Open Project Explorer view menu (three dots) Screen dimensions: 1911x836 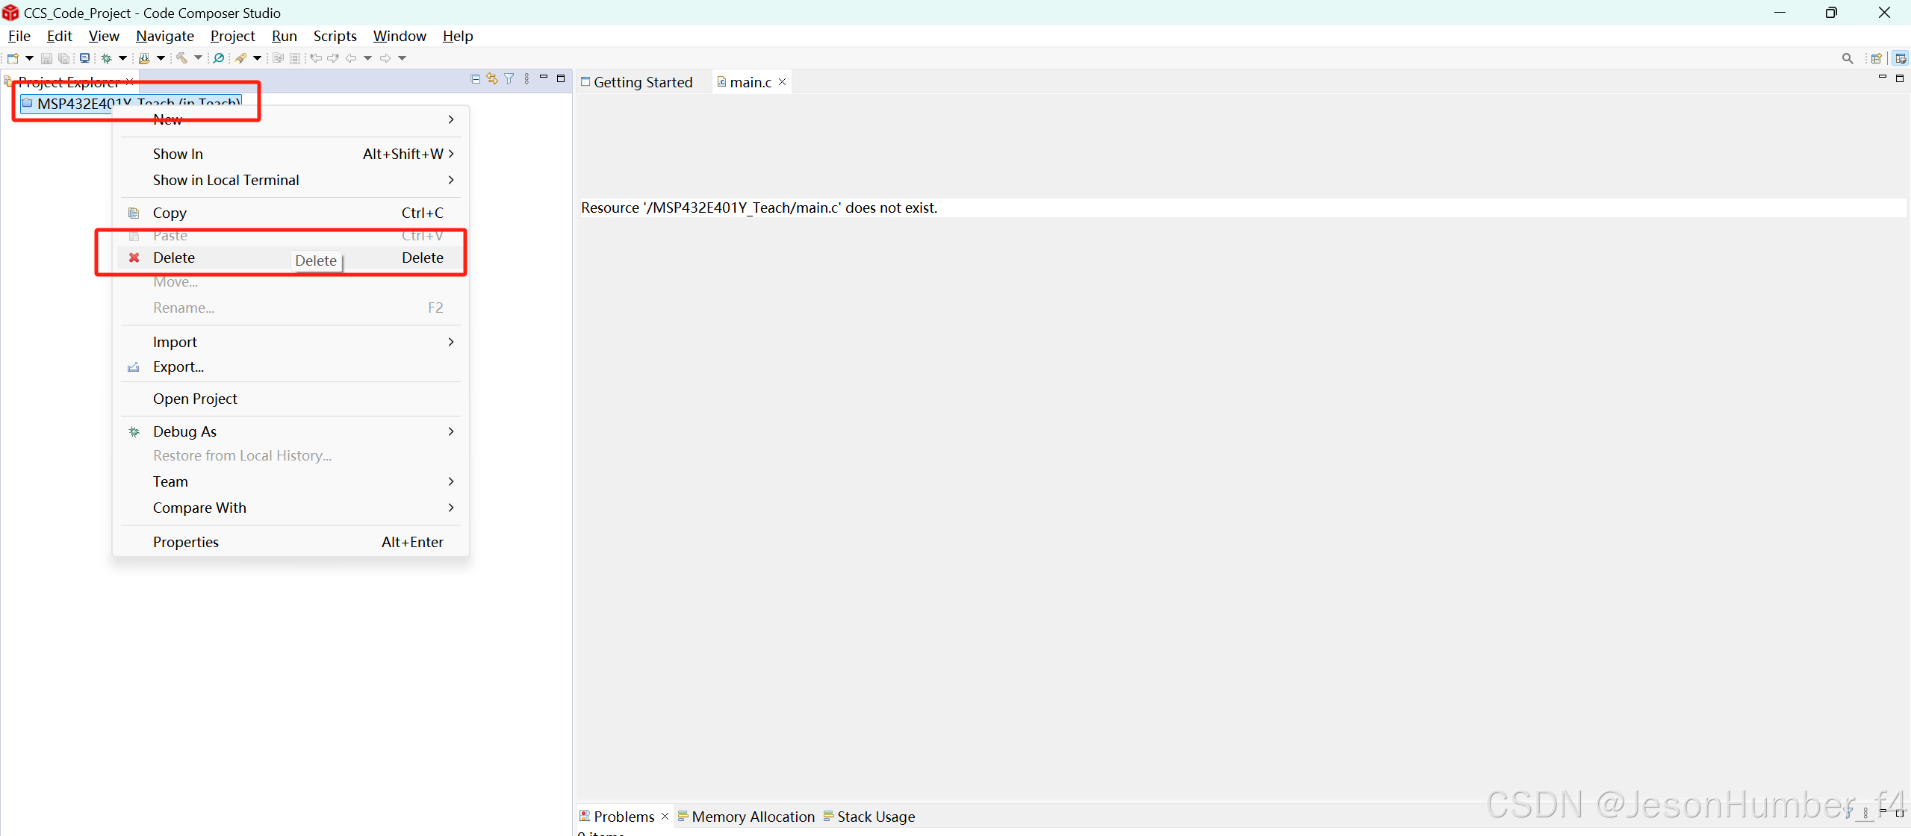527,79
